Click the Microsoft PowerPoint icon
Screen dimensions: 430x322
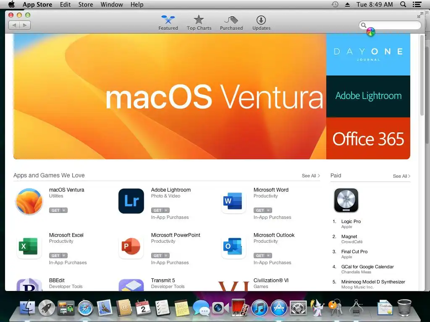tap(131, 247)
